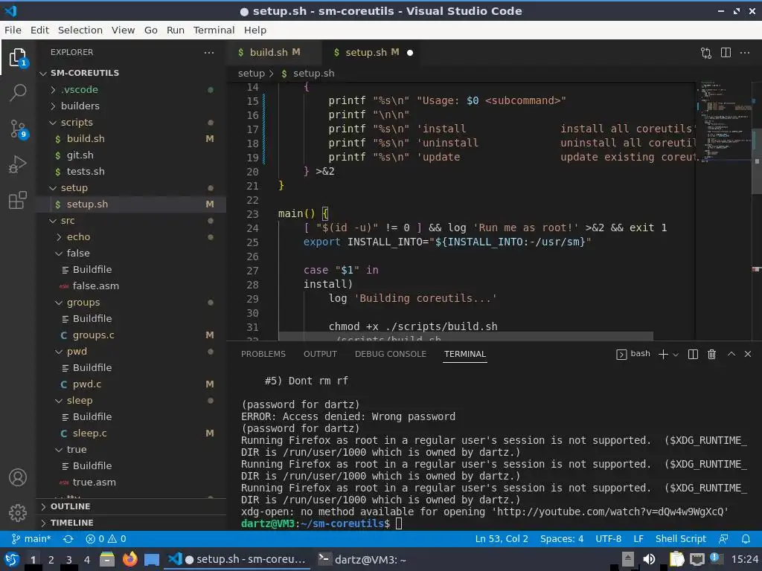
Task: Switch to the OUTPUT panel tab
Action: tap(320, 354)
